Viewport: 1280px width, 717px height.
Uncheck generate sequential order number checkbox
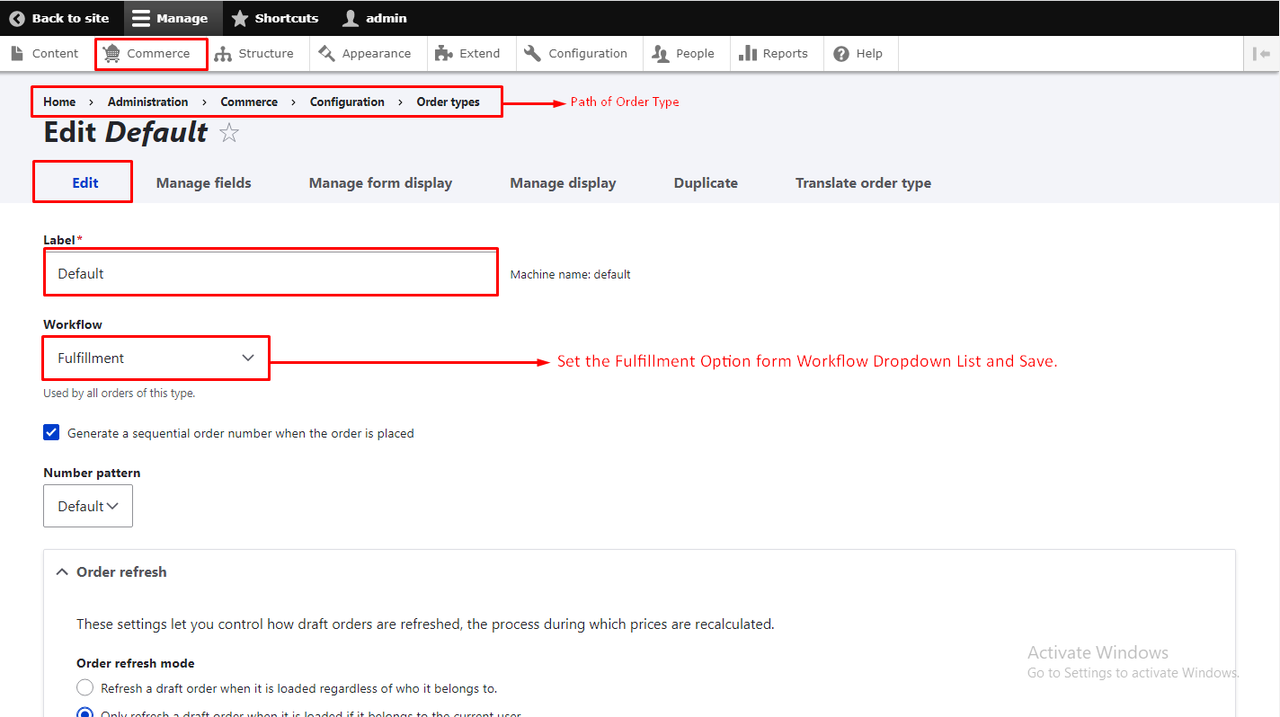tap(51, 433)
